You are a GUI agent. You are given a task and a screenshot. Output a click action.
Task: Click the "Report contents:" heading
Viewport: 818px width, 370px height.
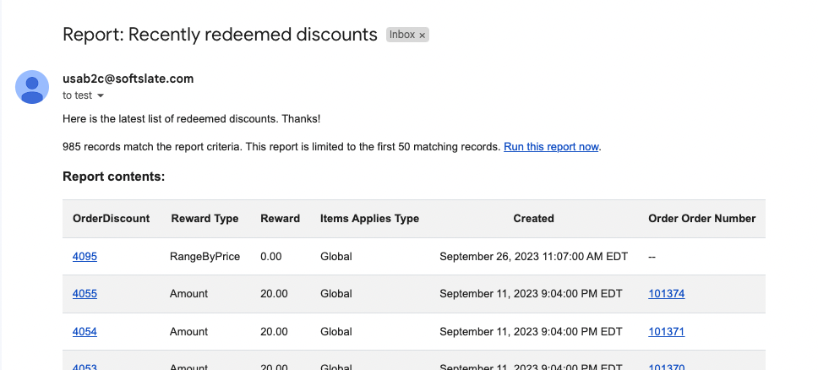tap(114, 177)
